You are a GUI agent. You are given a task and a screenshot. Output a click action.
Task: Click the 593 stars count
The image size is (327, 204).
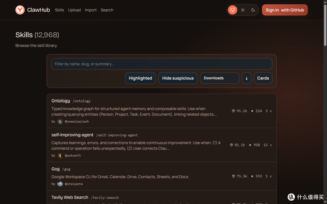259,176
